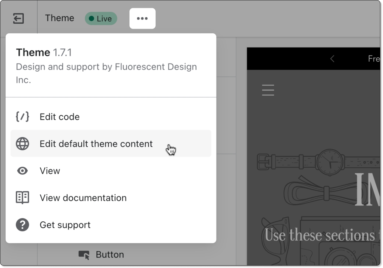Click the green Live status badge

pos(101,19)
